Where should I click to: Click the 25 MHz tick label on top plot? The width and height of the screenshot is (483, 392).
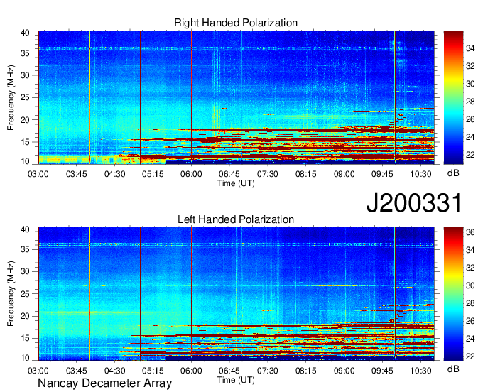coord(25,97)
